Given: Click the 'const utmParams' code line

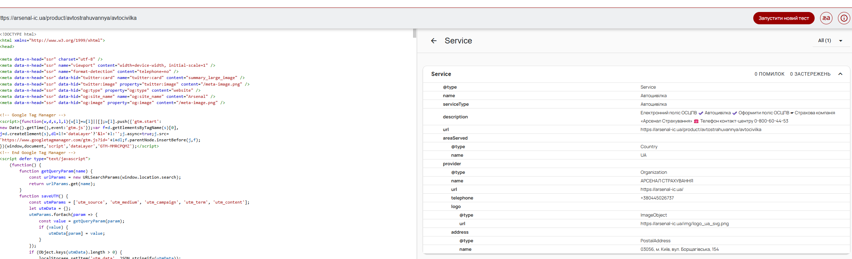Looking at the screenshot, I should click(x=139, y=202).
